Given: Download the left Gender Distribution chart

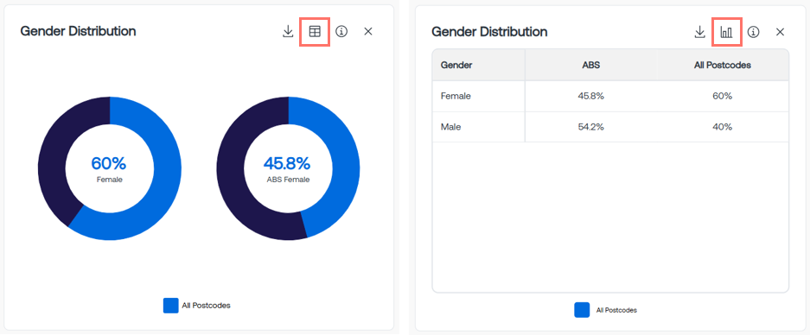Looking at the screenshot, I should pyautogui.click(x=288, y=31).
